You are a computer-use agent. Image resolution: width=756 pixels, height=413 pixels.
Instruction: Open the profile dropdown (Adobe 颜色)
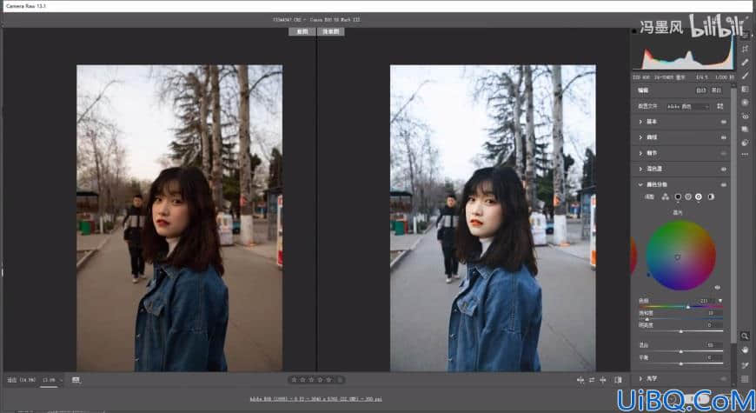coord(688,106)
